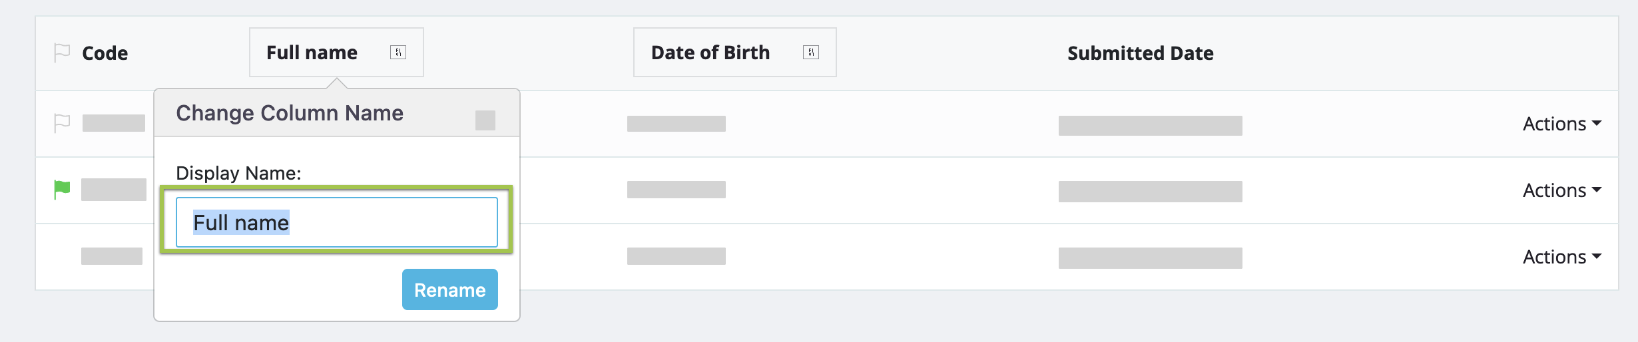Click the edit icon beside Full name header
Viewport: 1638px width, 342px height.
(398, 53)
